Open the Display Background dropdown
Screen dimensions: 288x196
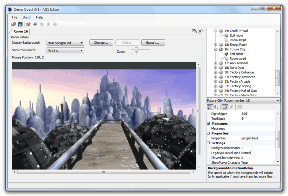click(x=65, y=43)
